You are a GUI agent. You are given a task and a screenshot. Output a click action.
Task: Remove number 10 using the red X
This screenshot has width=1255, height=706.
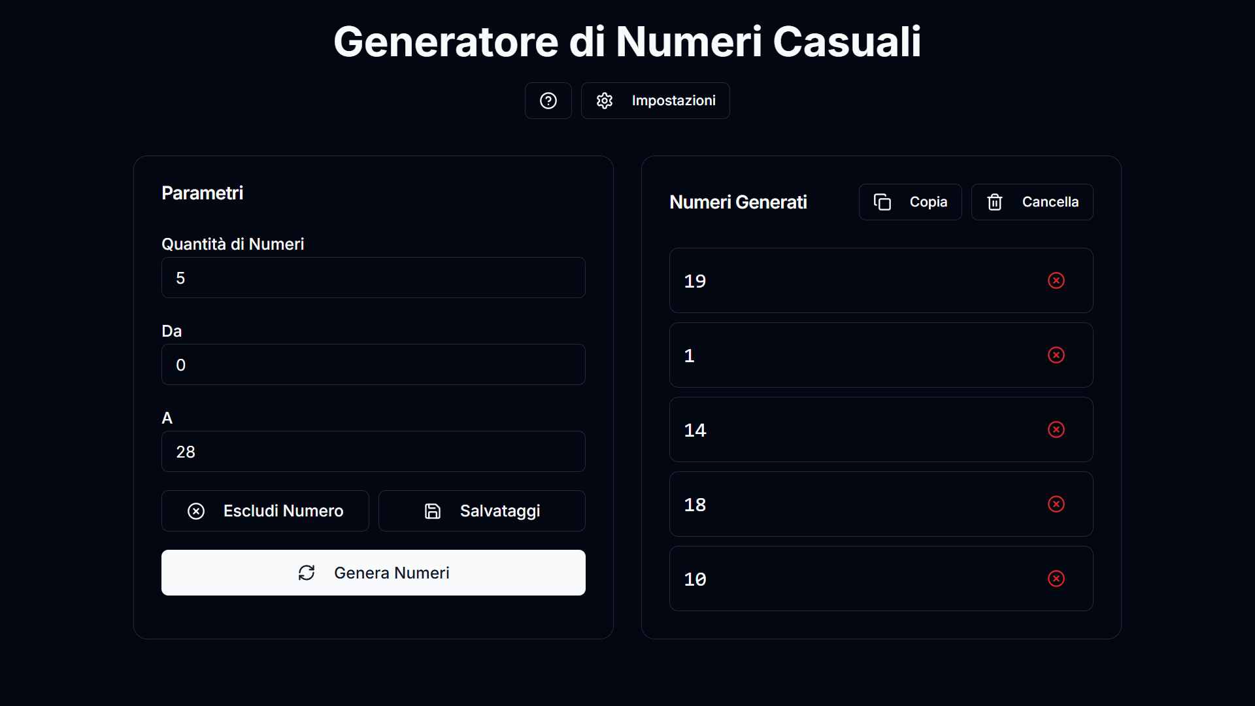[1056, 579]
